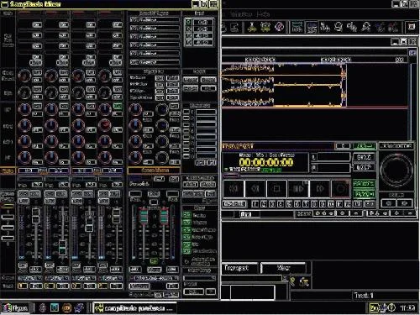
Task: Click the Stop button in the transport
Action: point(276,189)
